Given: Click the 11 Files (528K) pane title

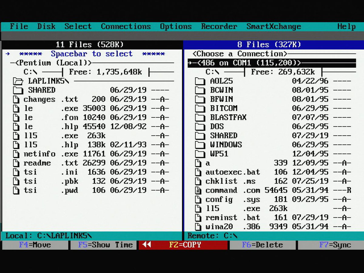Looking at the screenshot, I should click(90, 45).
